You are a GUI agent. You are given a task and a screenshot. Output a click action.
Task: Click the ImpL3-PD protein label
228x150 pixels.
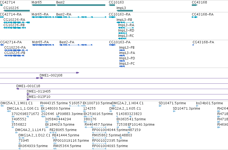127,58
